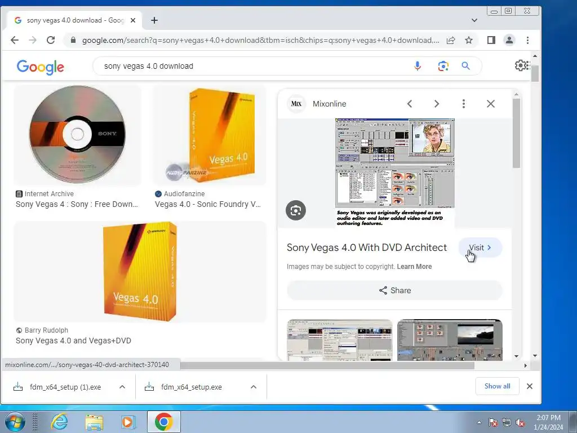Select the Barry Rudolph Vegas 4.0 box thumbnail

[140, 271]
